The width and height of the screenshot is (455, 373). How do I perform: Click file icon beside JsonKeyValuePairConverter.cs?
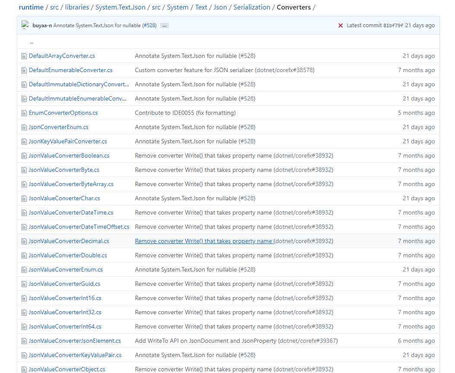(24, 142)
